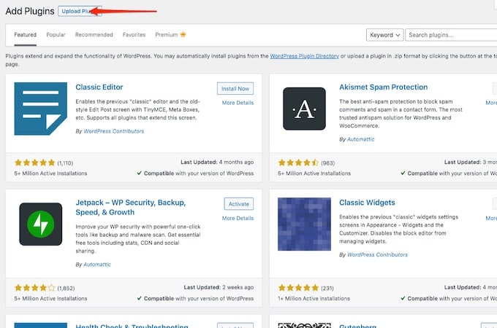The image size is (497, 328).
Task: Click '1+ Million Active Installations' text
Action: [314, 299]
